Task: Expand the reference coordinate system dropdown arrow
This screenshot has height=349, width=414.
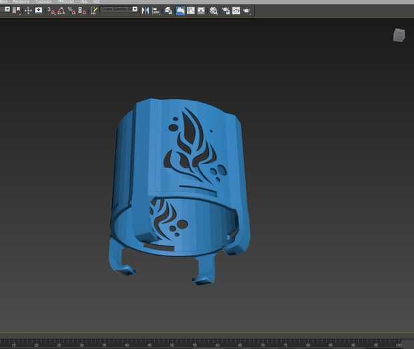Action: (7, 10)
